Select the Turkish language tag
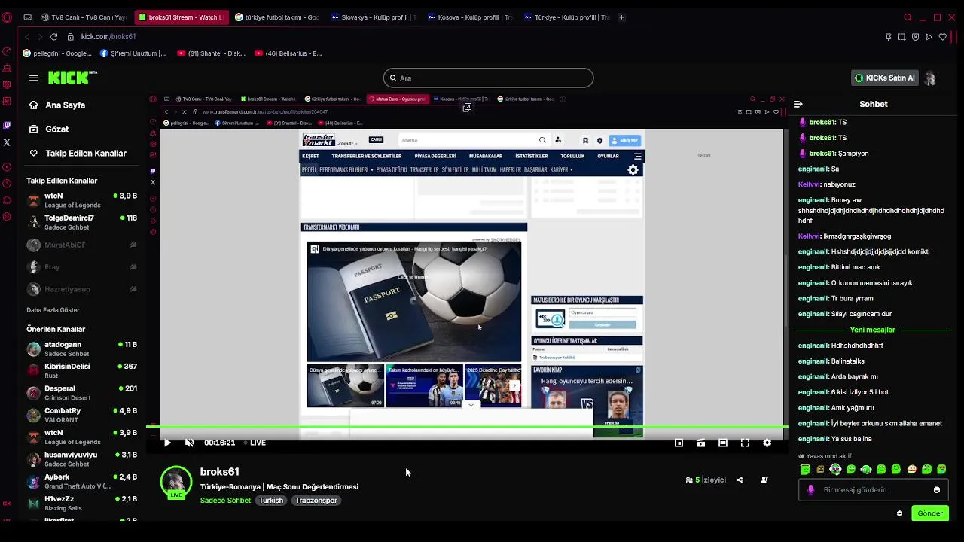This screenshot has height=542, width=964. tap(271, 501)
